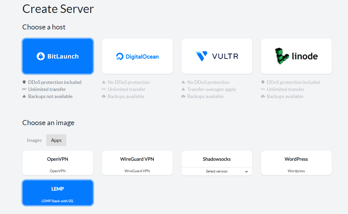This screenshot has width=348, height=214.
Task: Click the 'Choose a host' heading
Action: tap(44, 27)
